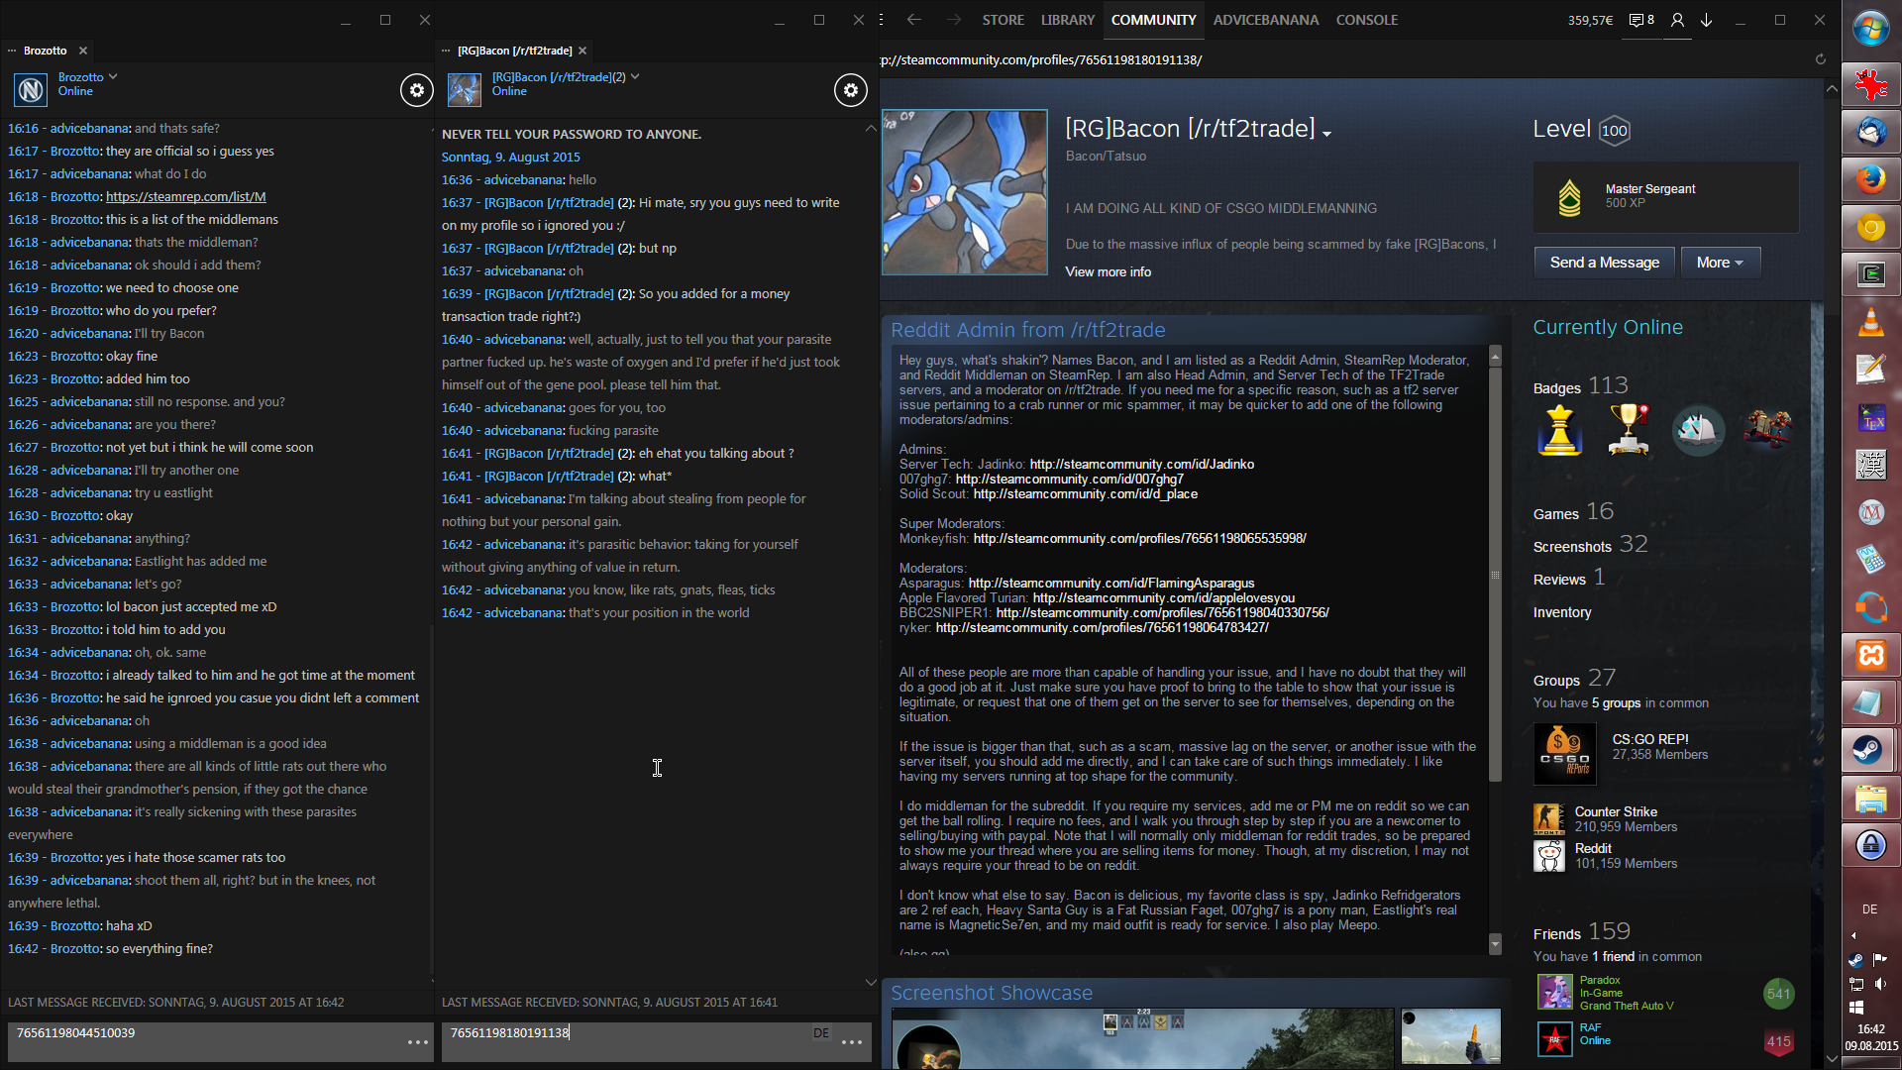Open Brozotto chat settings gear
1902x1070 pixels.
click(x=417, y=90)
